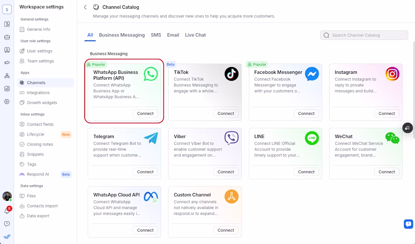Connect the Viber channel
This screenshot has width=415, height=244.
(x=226, y=172)
